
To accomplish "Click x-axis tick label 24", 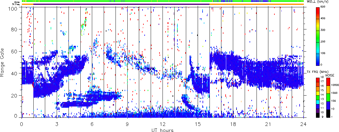I will pyautogui.click(x=304, y=124).
